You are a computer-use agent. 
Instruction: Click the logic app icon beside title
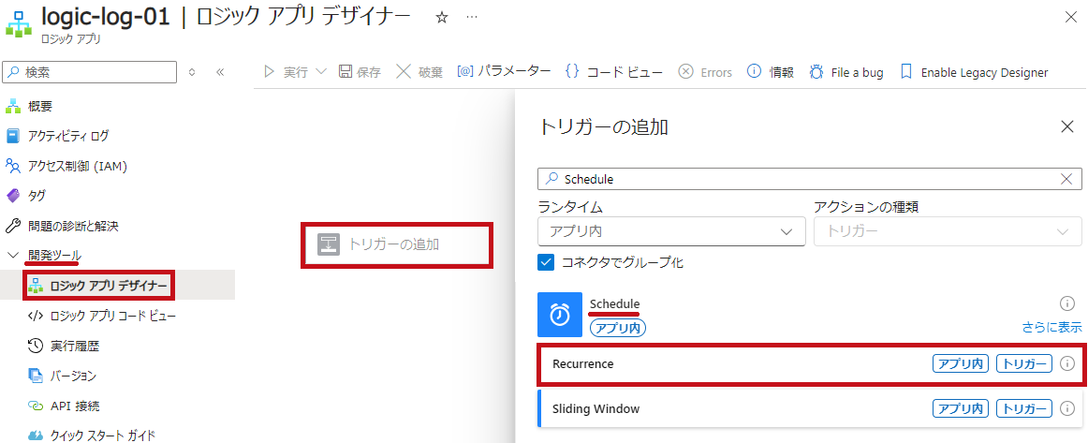point(19,22)
